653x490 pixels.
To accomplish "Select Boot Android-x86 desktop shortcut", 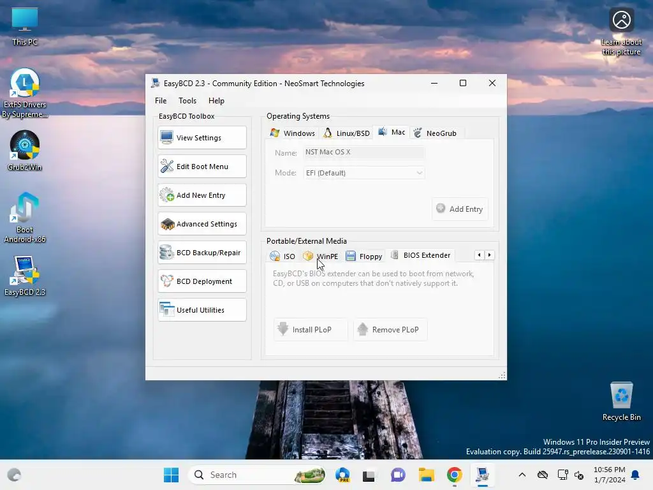I will tap(25, 218).
